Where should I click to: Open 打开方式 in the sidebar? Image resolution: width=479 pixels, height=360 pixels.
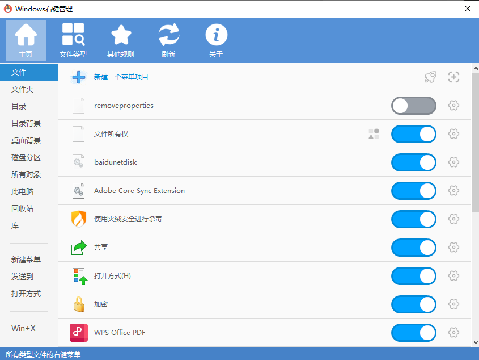coord(29,294)
